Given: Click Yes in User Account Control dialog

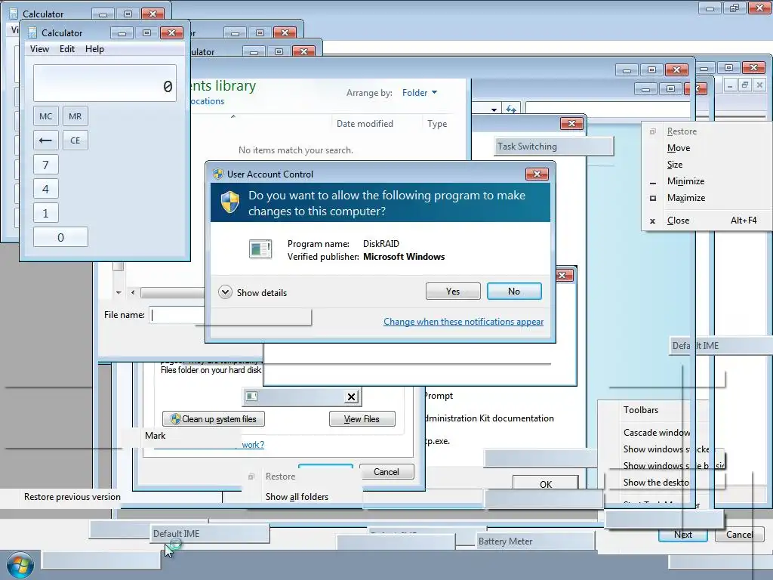Looking at the screenshot, I should [x=453, y=291].
